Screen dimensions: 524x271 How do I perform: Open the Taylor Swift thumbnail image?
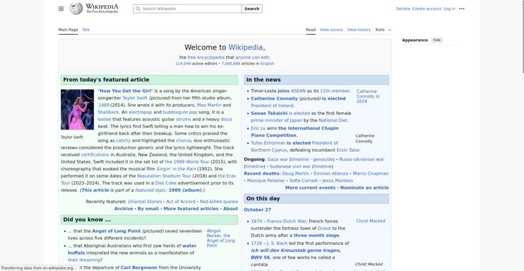coord(77,110)
